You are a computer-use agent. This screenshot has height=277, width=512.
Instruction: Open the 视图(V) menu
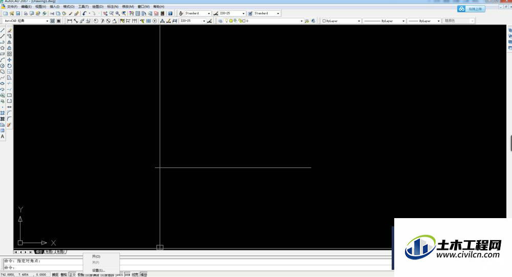pos(40,7)
